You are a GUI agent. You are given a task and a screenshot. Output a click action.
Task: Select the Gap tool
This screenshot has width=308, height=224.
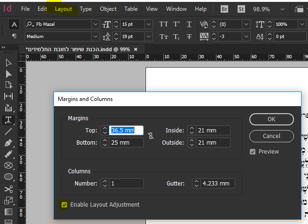point(8,96)
